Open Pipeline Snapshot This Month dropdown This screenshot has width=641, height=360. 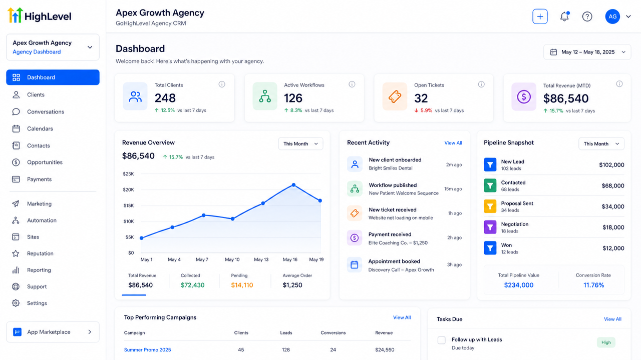601,143
